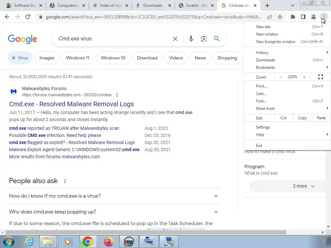
Task: Open Windows Explorer folder in taskbar
Action: click(x=48, y=242)
